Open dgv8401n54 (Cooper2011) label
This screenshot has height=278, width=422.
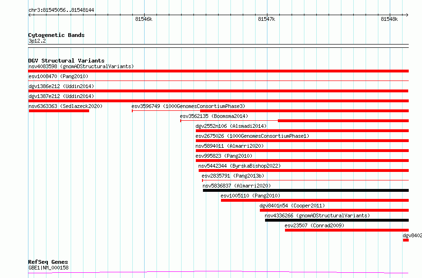click(x=292, y=206)
